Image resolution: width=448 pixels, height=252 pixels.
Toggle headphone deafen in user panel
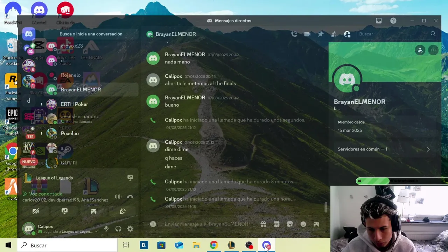118,229
